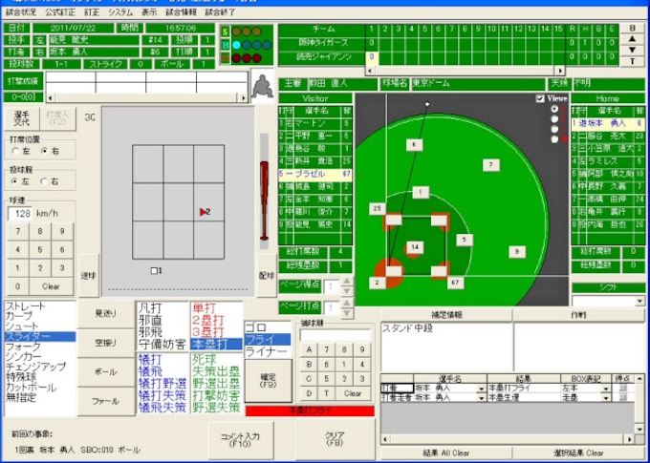Open the シフト dropdown list
The width and height of the screenshot is (650, 463).
click(639, 301)
